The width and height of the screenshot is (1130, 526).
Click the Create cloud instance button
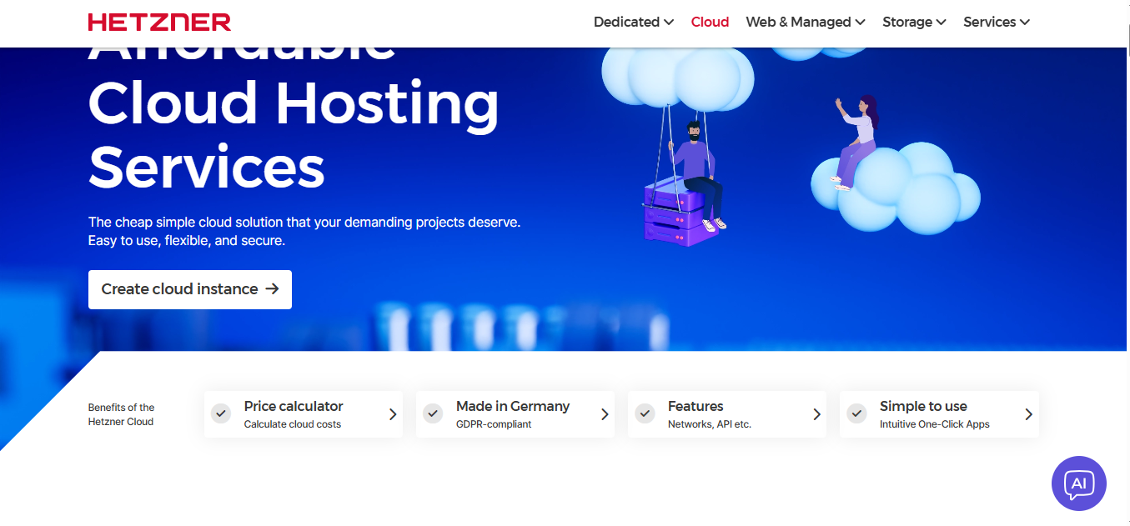190,289
